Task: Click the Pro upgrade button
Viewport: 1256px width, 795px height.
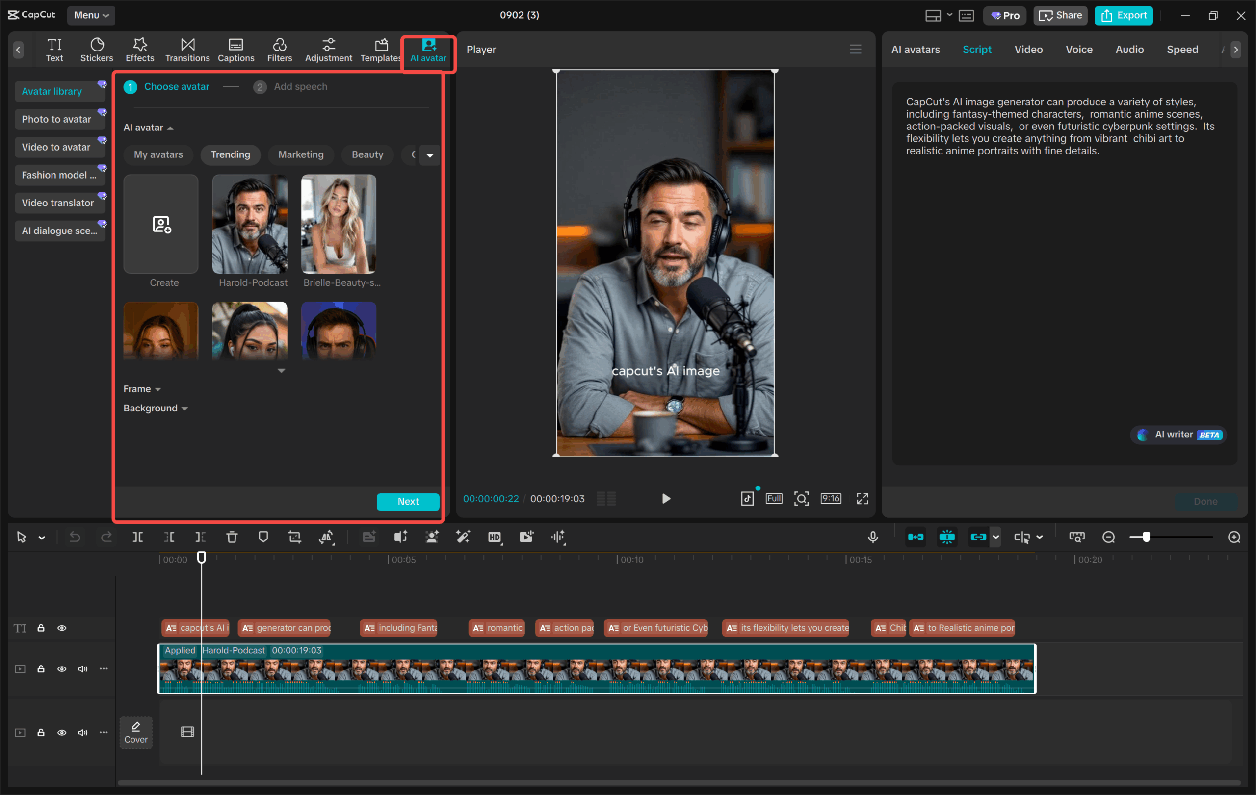Action: [x=1004, y=16]
